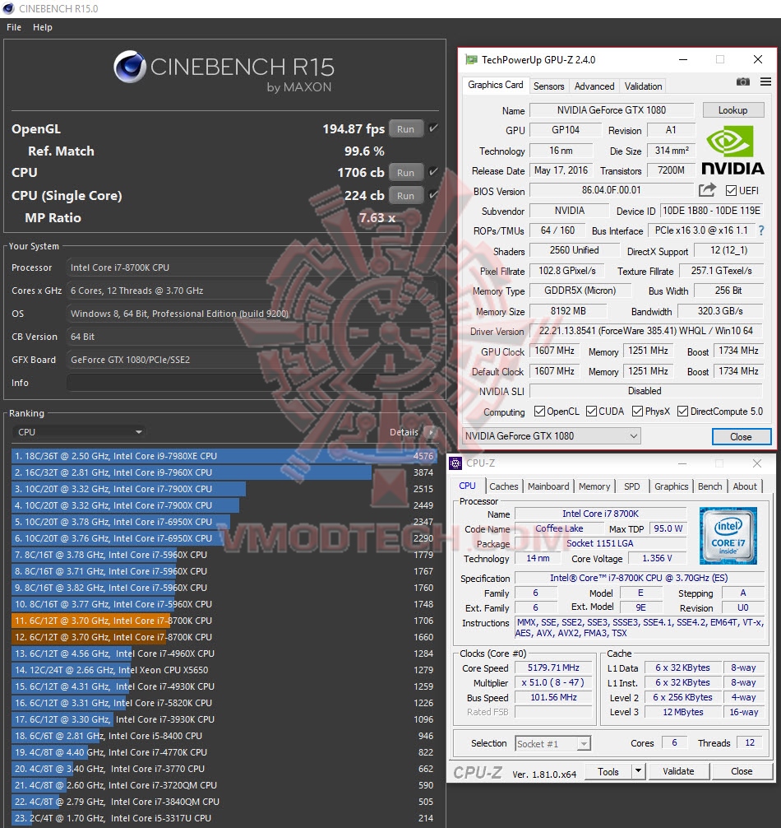781x828 pixels.
Task: Click the Tools button in CPU-Z
Action: (608, 771)
